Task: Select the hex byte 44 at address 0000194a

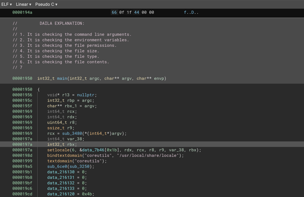Action: [137, 12]
